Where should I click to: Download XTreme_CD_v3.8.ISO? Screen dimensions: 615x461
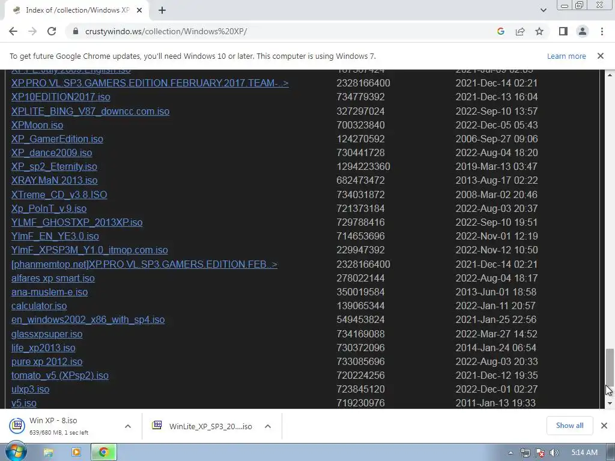coord(59,194)
